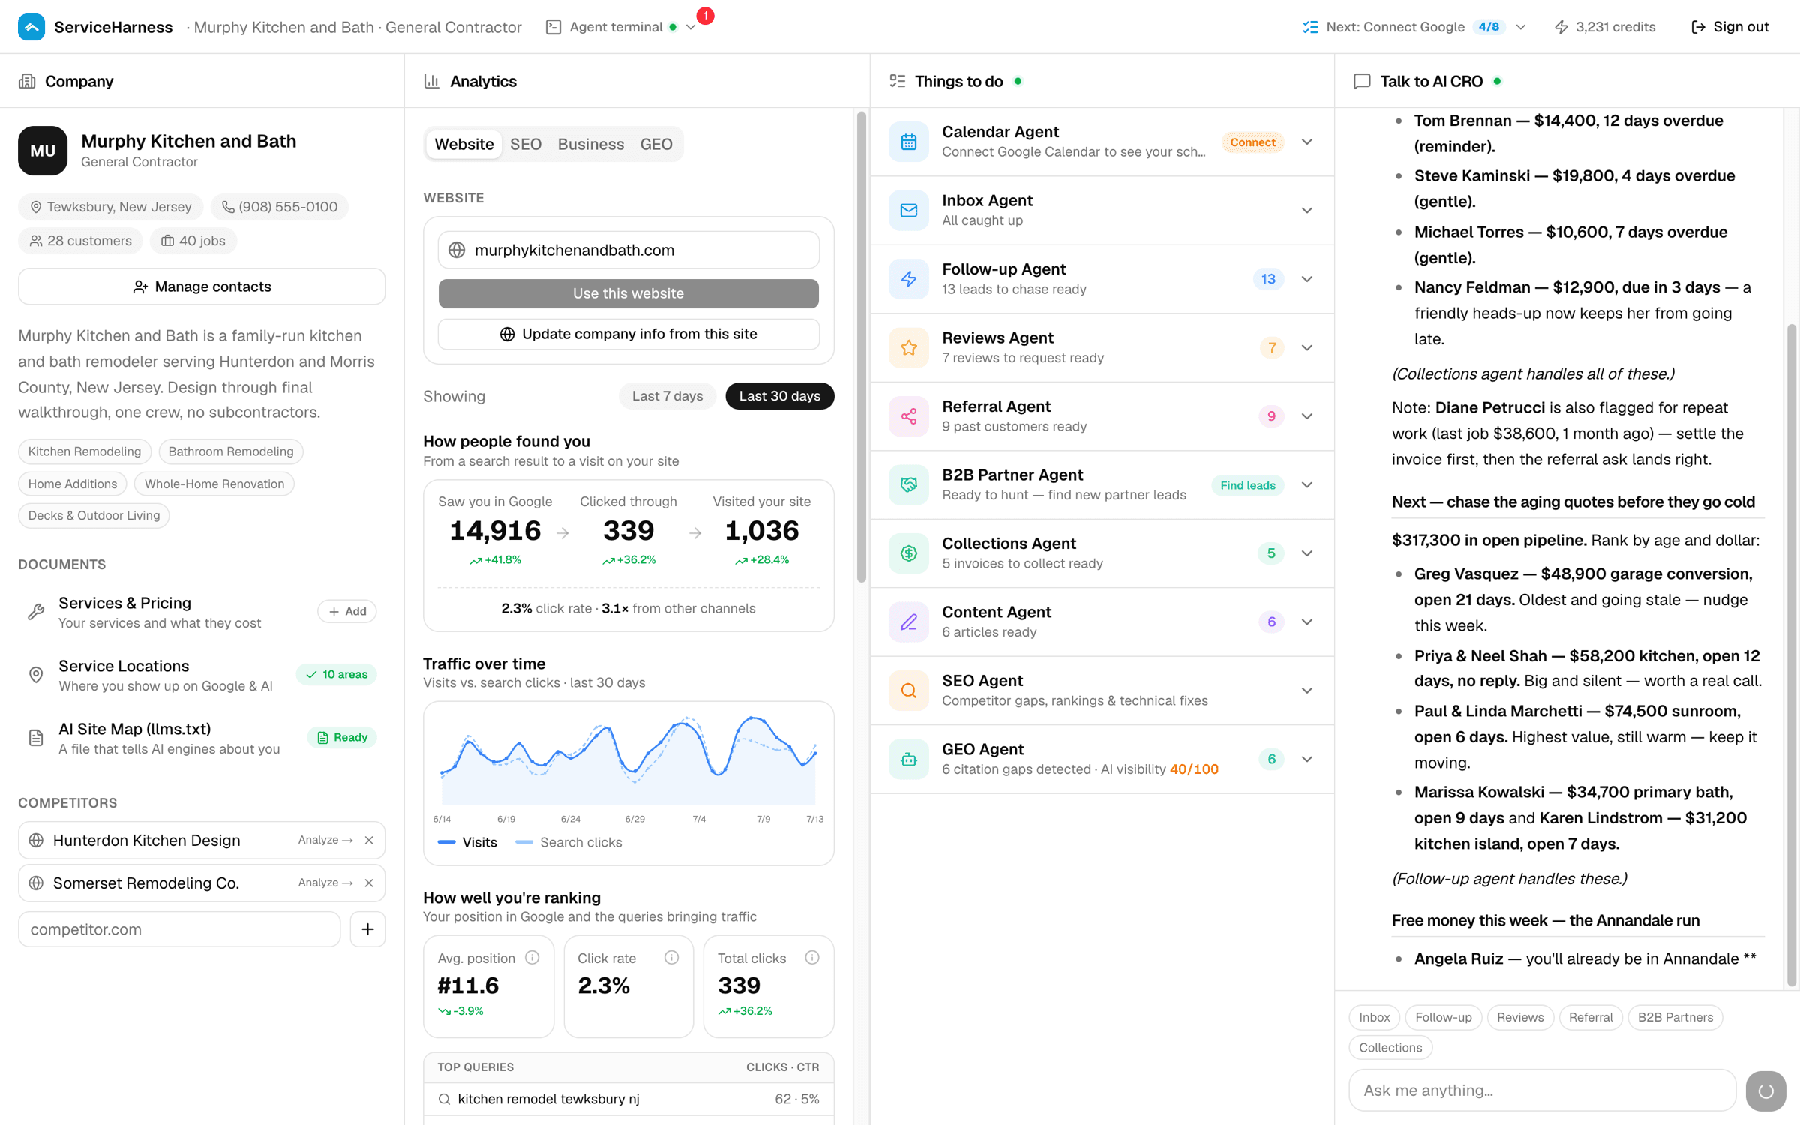Expand the SEO Agent row
Image resolution: width=1800 pixels, height=1125 pixels.
pyautogui.click(x=1307, y=691)
